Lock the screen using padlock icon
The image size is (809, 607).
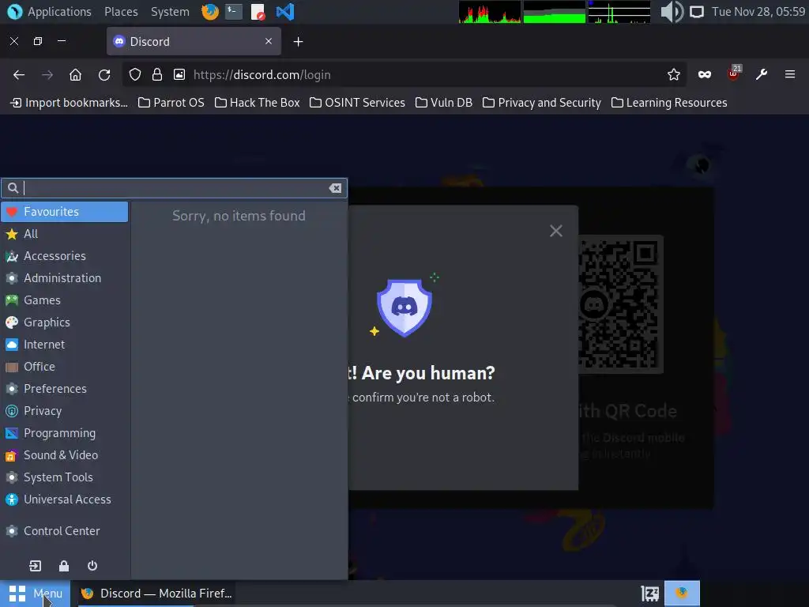point(64,566)
